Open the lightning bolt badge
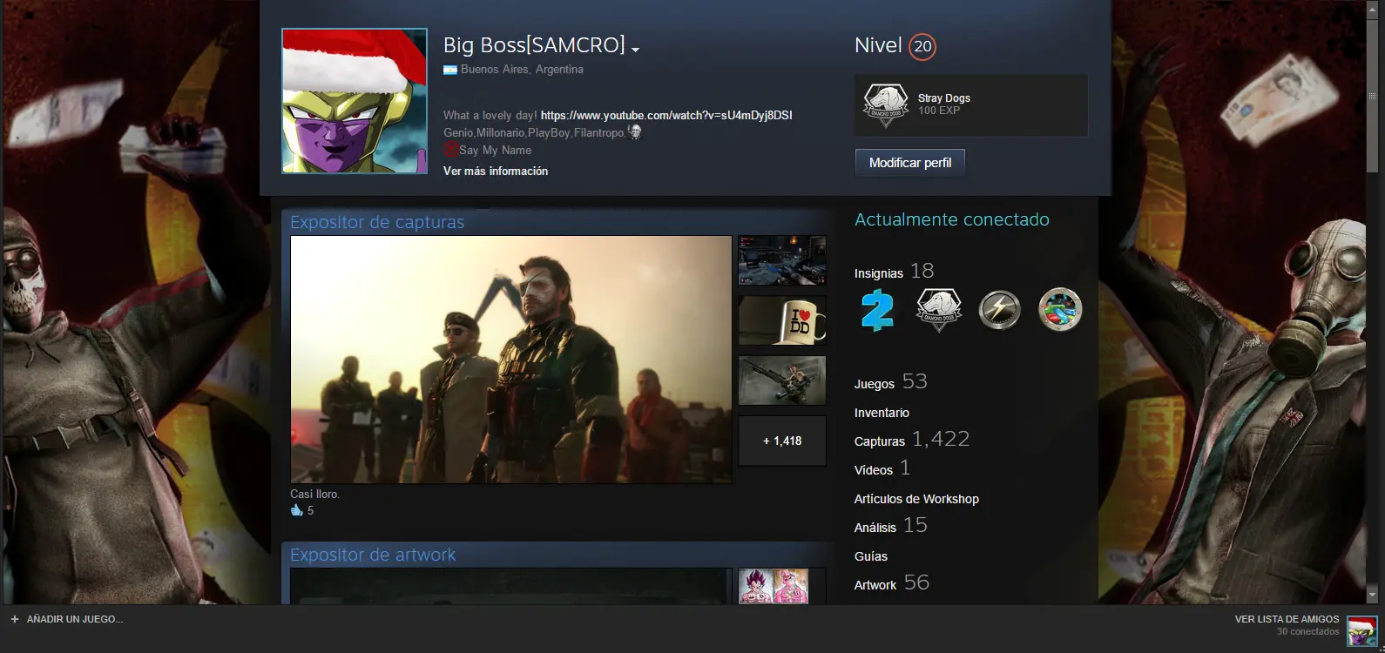The height and width of the screenshot is (653, 1385). point(999,310)
